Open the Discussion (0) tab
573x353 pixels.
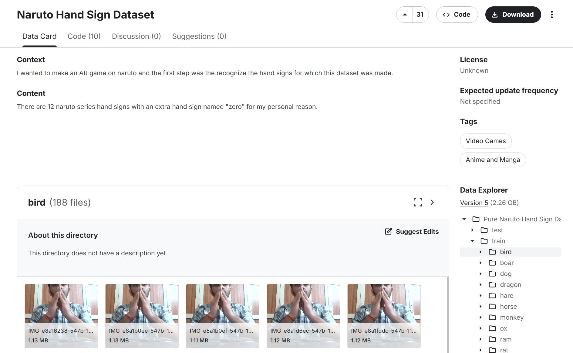tap(136, 36)
